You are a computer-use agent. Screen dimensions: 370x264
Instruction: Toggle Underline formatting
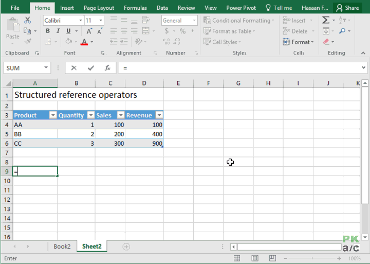pyautogui.click(x=68, y=31)
